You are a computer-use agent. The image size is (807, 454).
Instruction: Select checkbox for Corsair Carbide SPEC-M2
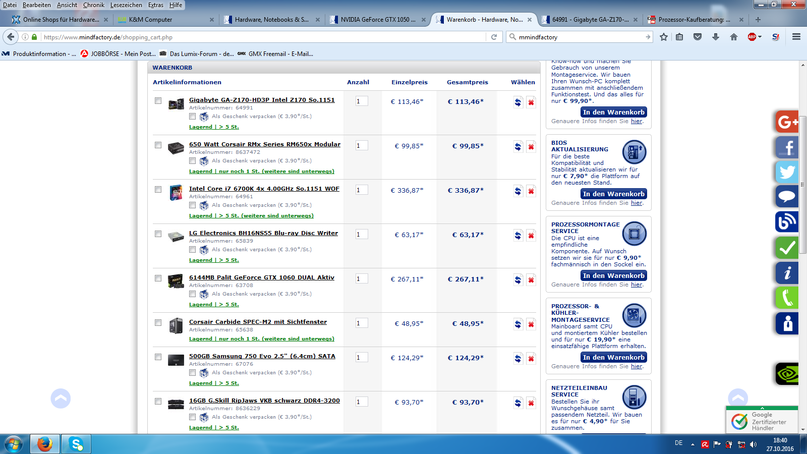pos(158,323)
